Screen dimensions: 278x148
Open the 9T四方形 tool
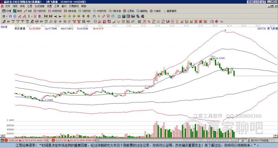(x=100, y=11)
